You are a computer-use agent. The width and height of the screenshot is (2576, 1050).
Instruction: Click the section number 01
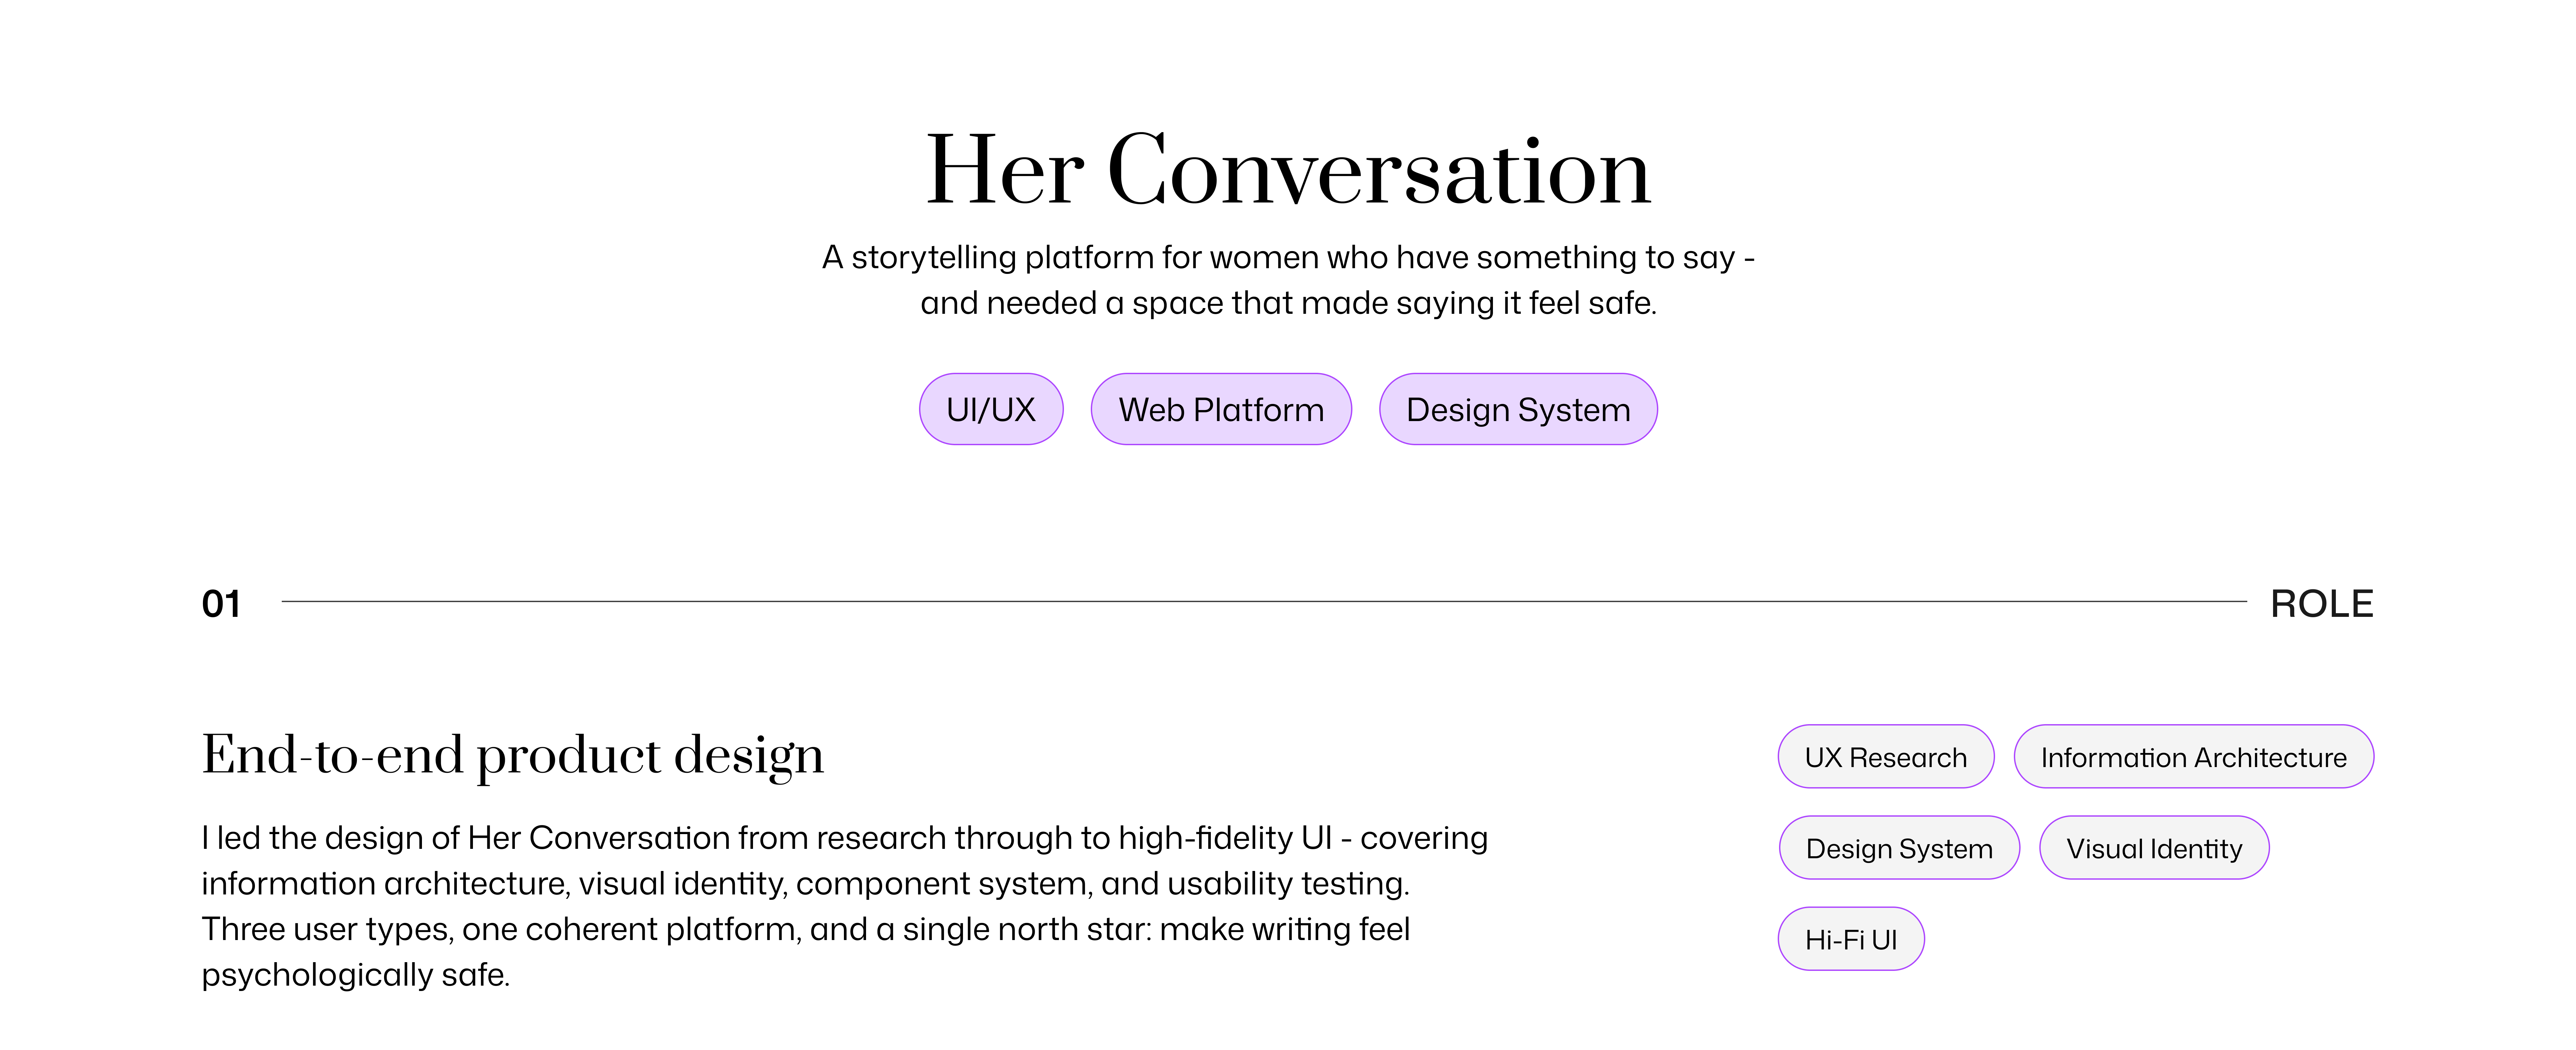[221, 604]
